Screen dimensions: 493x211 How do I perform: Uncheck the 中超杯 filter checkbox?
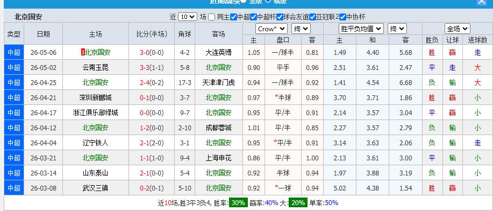(x=253, y=17)
